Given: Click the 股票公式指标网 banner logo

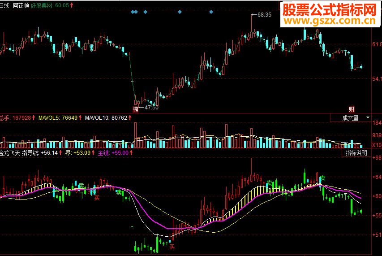Looking at the screenshot, I should tap(330, 10).
